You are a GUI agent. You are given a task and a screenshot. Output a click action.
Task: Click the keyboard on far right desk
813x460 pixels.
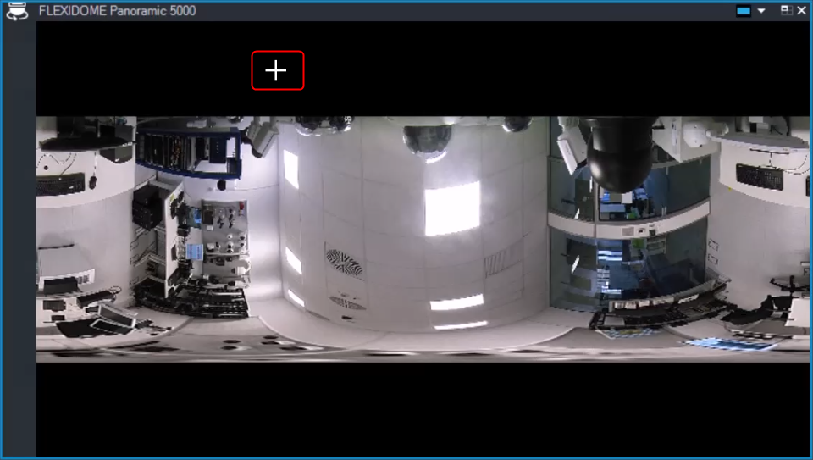[x=760, y=176]
